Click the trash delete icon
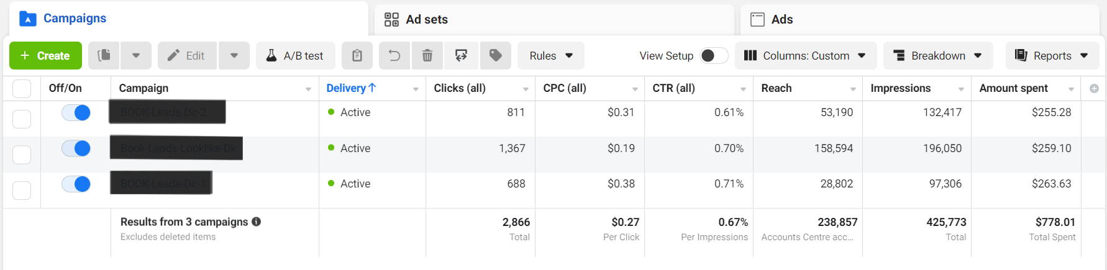The height and width of the screenshot is (270, 1107). click(x=427, y=56)
